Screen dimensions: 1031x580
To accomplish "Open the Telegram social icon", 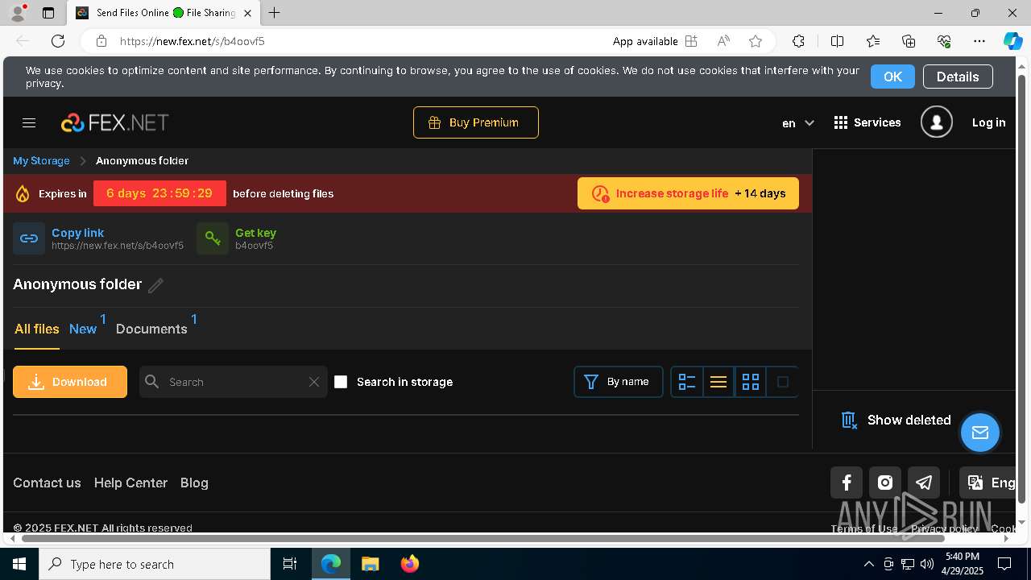I will [x=924, y=483].
